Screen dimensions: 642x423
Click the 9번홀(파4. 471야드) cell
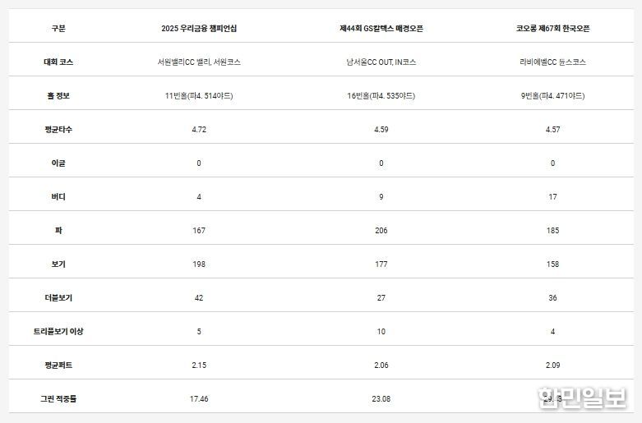pos(552,96)
